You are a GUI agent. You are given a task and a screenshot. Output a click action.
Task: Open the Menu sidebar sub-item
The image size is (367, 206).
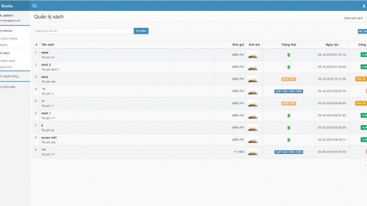(x=4, y=45)
